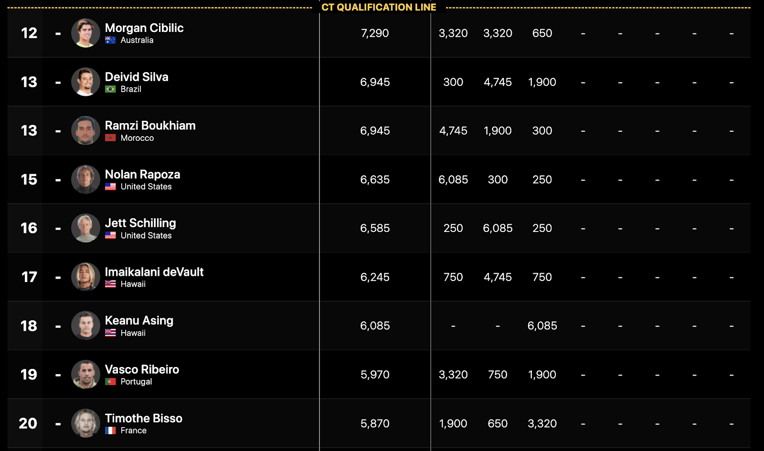This screenshot has height=451, width=764.
Task: Select Timothe Bisso's 3,320 event result
Action: 542,423
